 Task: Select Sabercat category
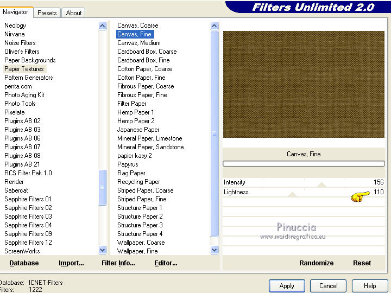16,190
